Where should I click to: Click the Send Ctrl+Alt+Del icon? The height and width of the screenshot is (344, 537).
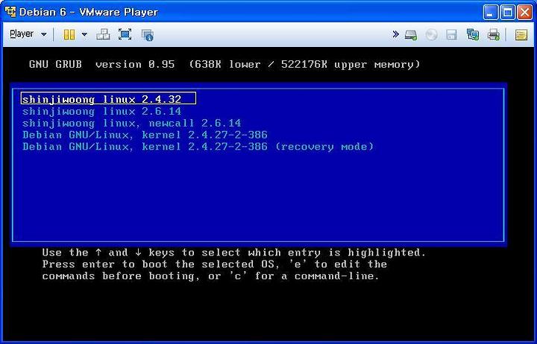[103, 34]
